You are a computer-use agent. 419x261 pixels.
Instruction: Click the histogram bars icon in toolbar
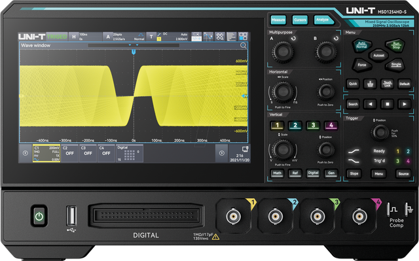(231, 37)
